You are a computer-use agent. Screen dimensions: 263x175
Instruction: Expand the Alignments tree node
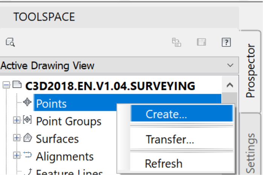tap(16, 155)
